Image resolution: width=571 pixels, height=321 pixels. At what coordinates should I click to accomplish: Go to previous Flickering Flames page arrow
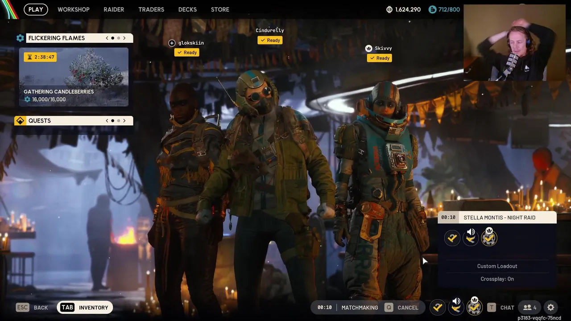click(x=107, y=38)
